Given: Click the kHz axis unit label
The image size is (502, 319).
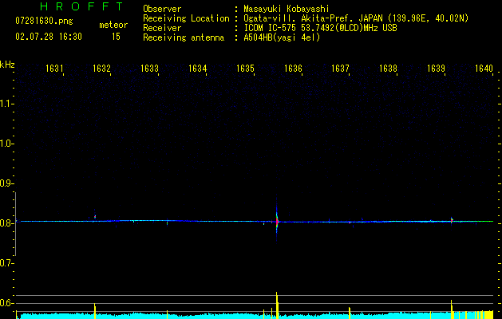Looking at the screenshot, I should click(7, 65).
